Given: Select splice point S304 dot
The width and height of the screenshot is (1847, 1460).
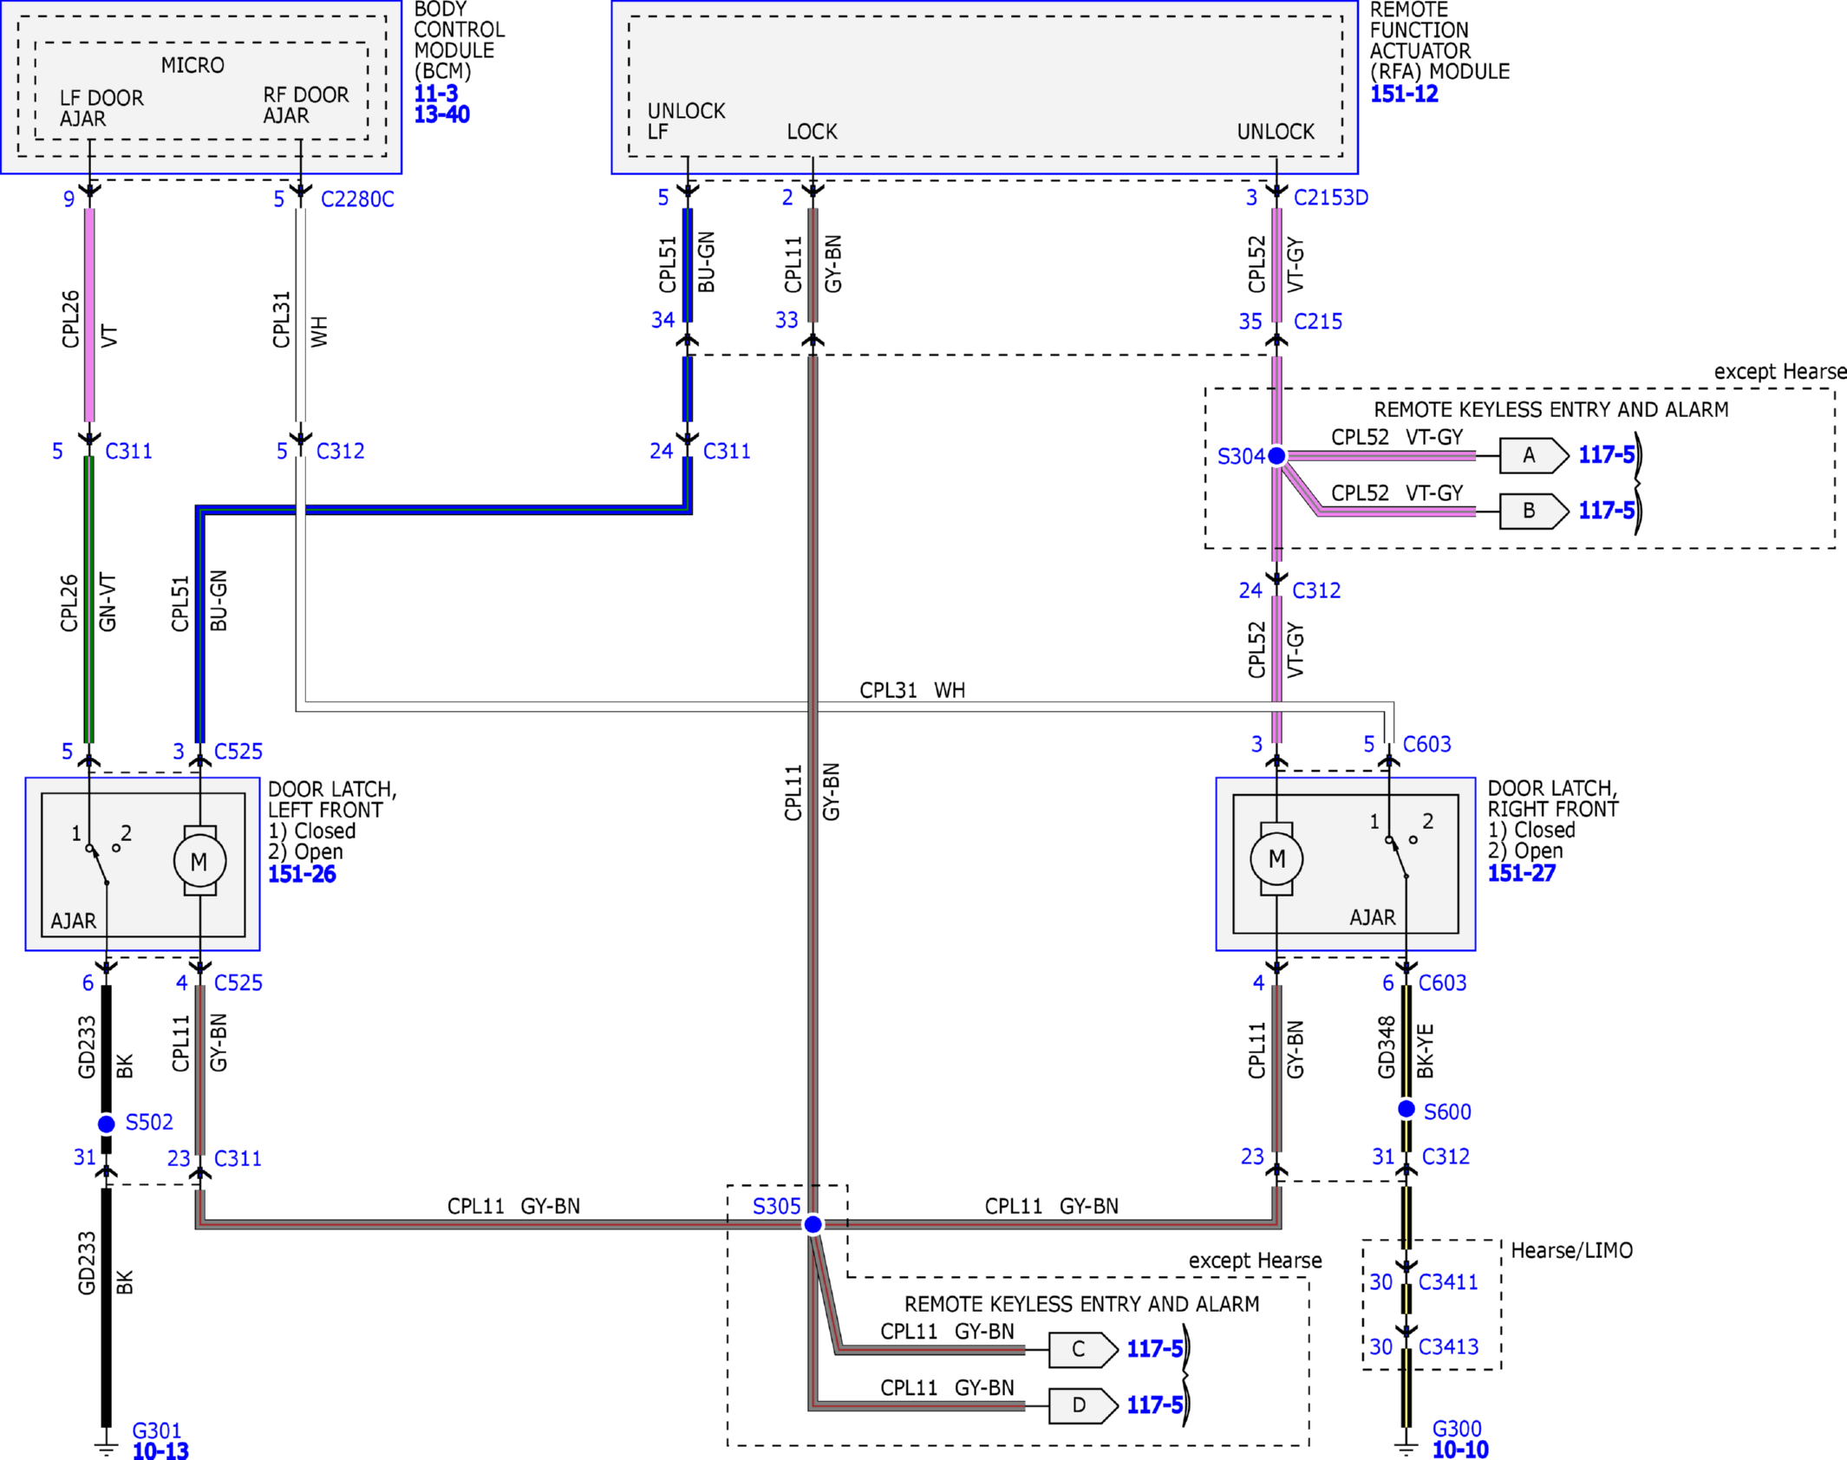Looking at the screenshot, I should point(1276,455).
